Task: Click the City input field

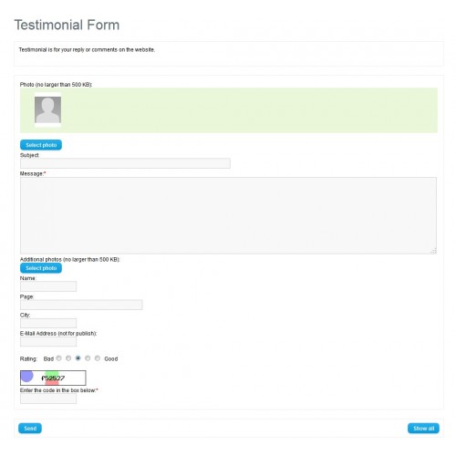Action: 48,323
